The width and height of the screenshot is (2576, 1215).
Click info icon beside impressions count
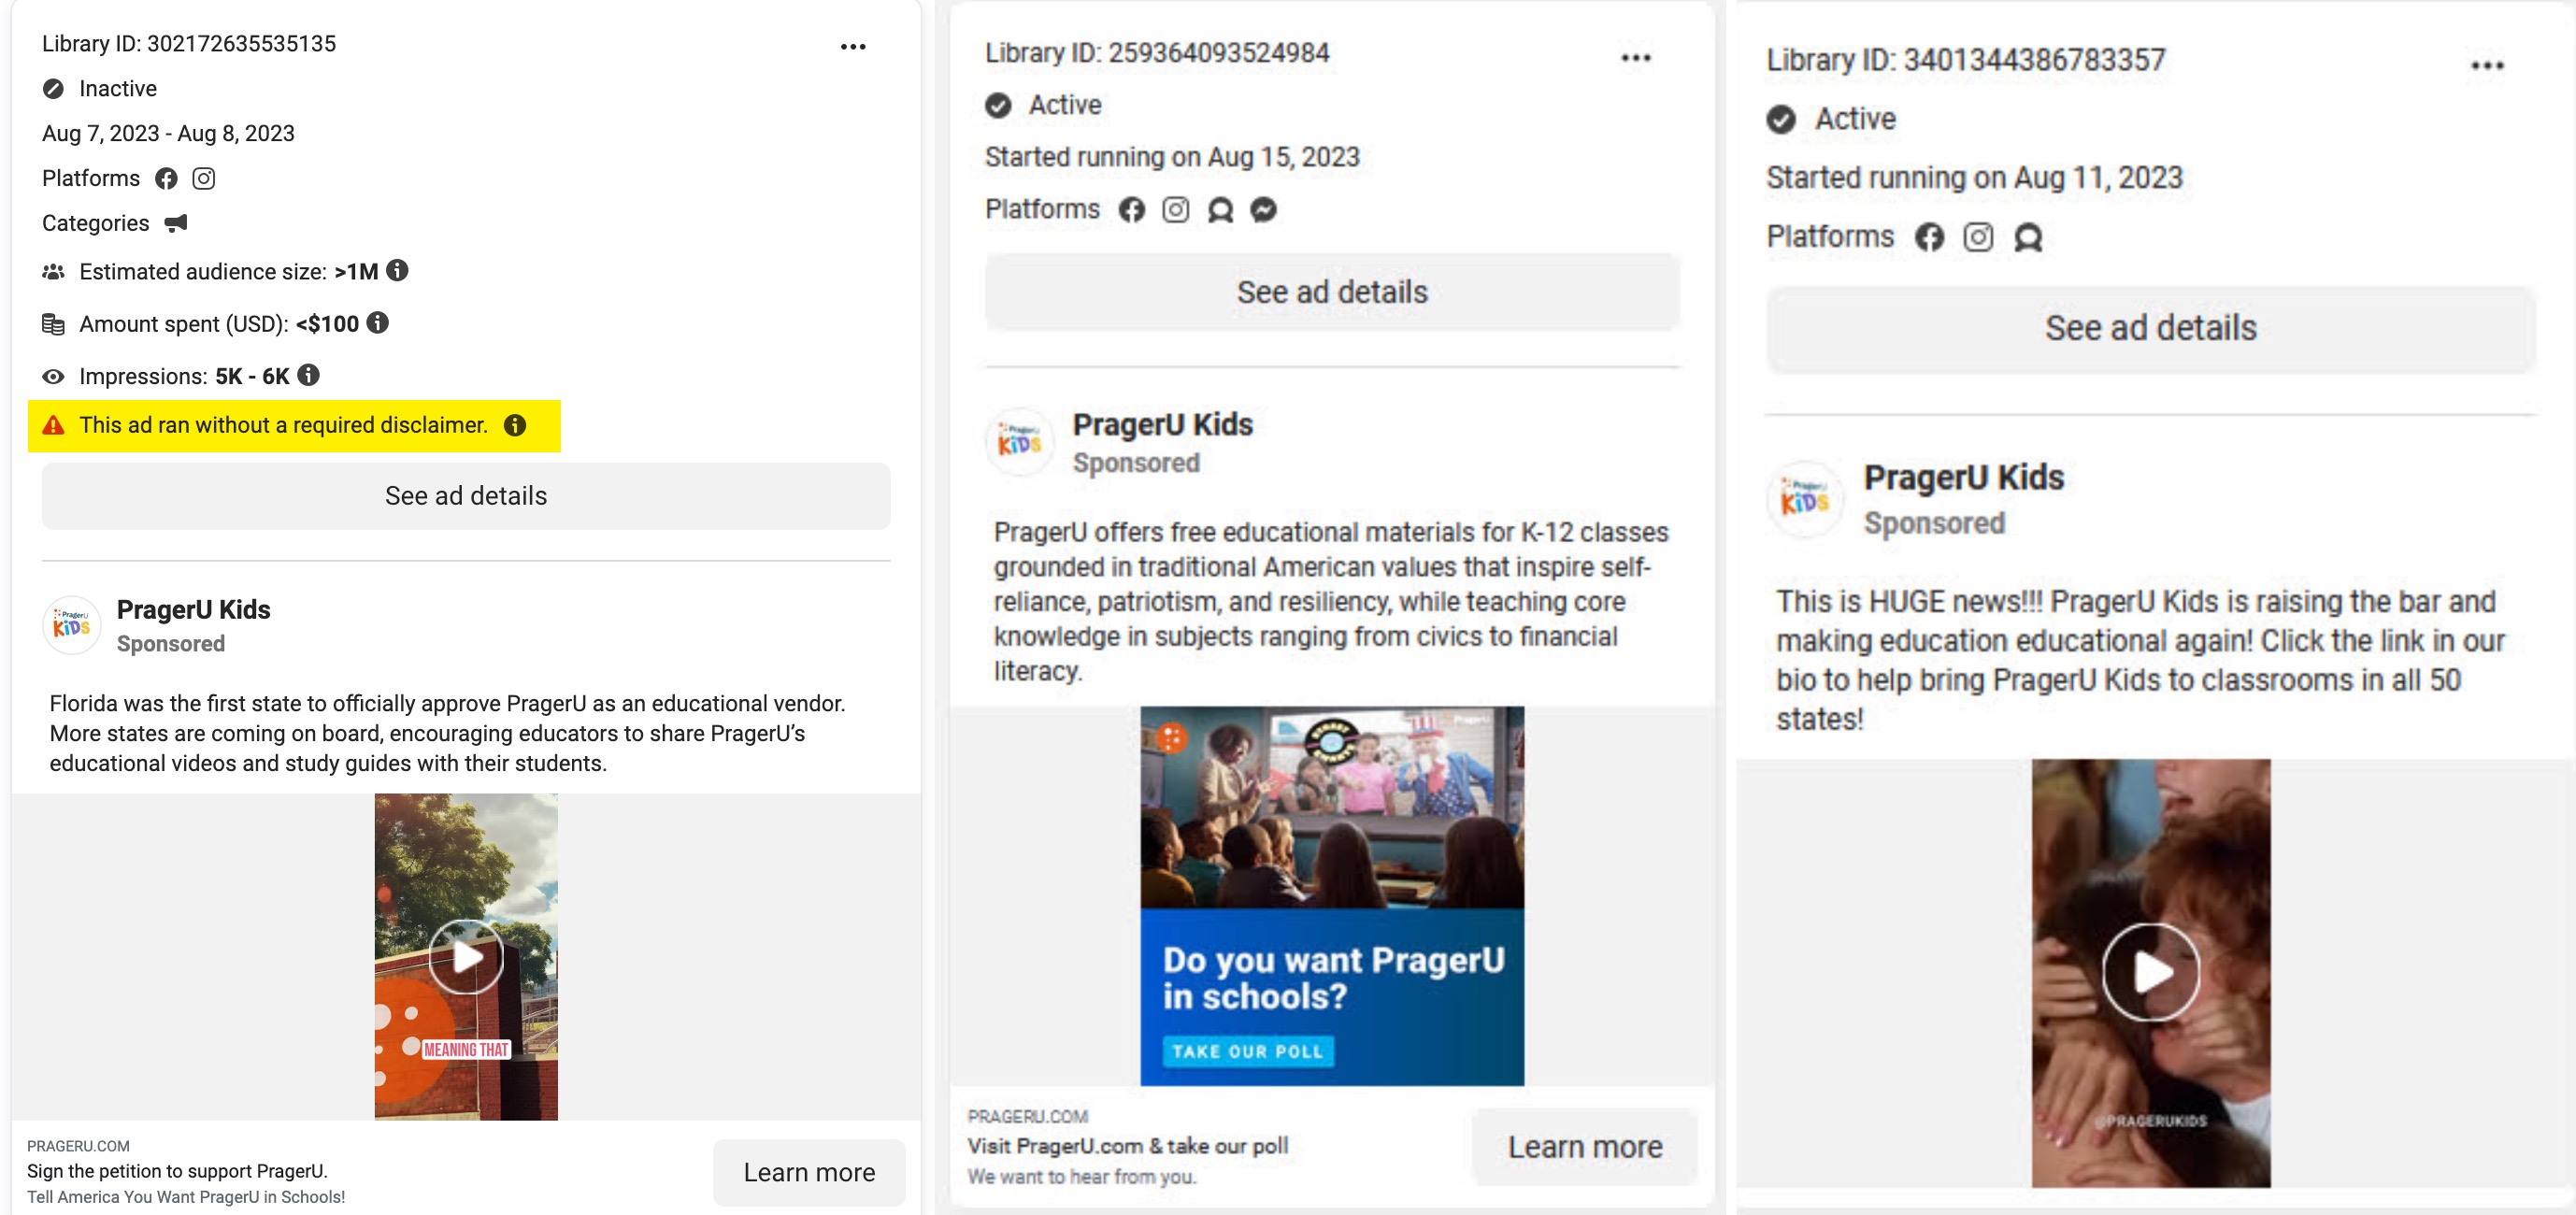pyautogui.click(x=309, y=375)
